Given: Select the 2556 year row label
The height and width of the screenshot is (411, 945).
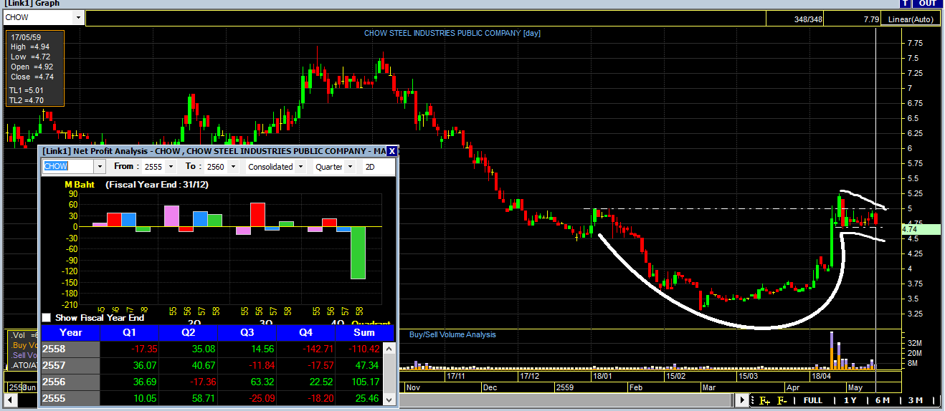Looking at the screenshot, I should [70, 382].
